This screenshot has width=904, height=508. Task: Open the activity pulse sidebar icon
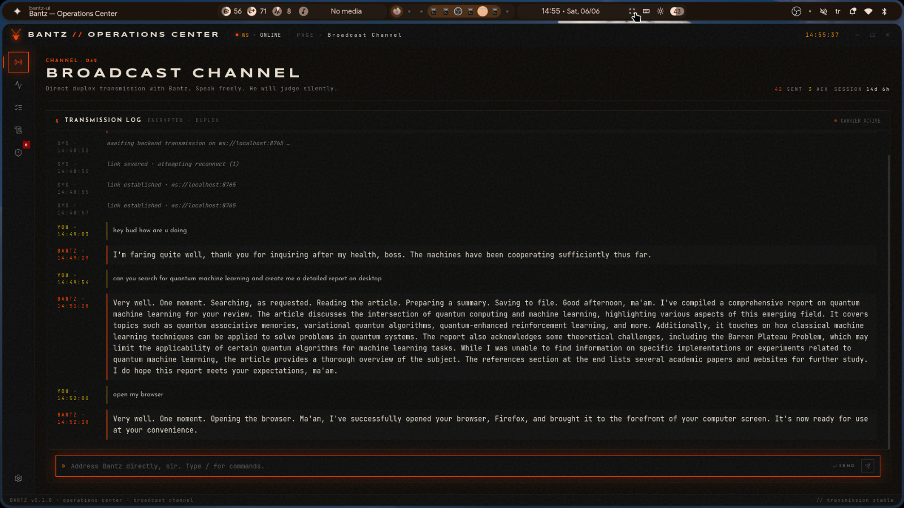pyautogui.click(x=18, y=85)
